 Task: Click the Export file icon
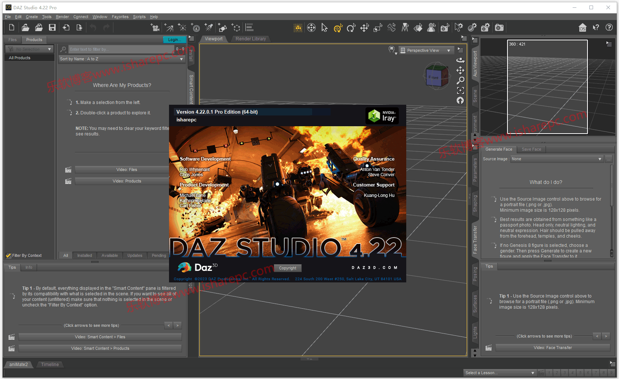79,27
